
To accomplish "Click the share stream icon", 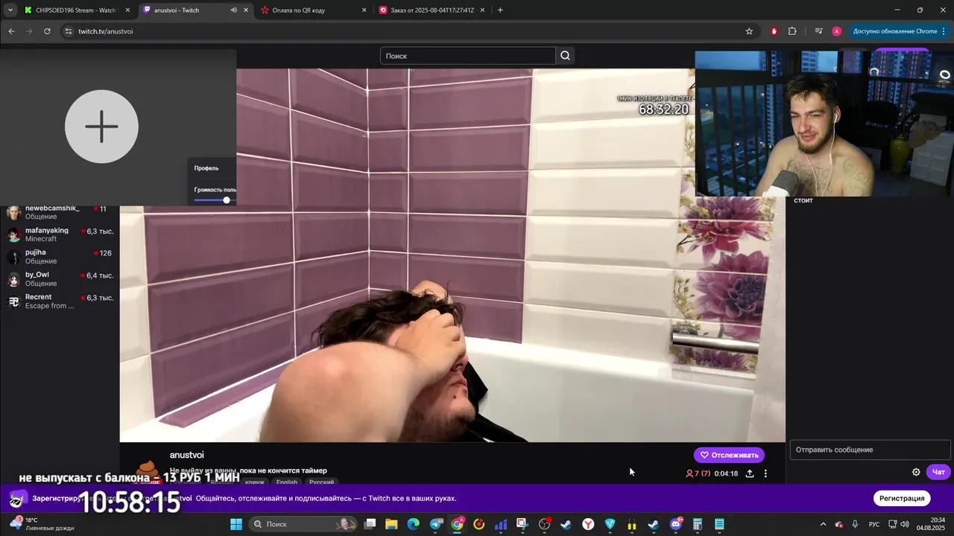I will 750,473.
